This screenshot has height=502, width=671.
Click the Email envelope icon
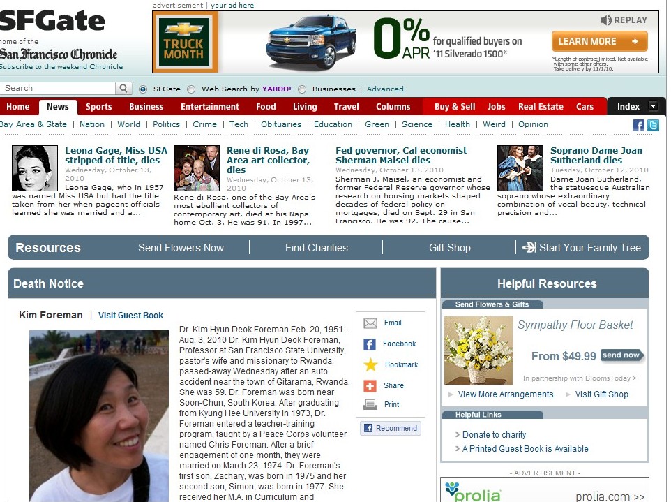pyautogui.click(x=370, y=323)
